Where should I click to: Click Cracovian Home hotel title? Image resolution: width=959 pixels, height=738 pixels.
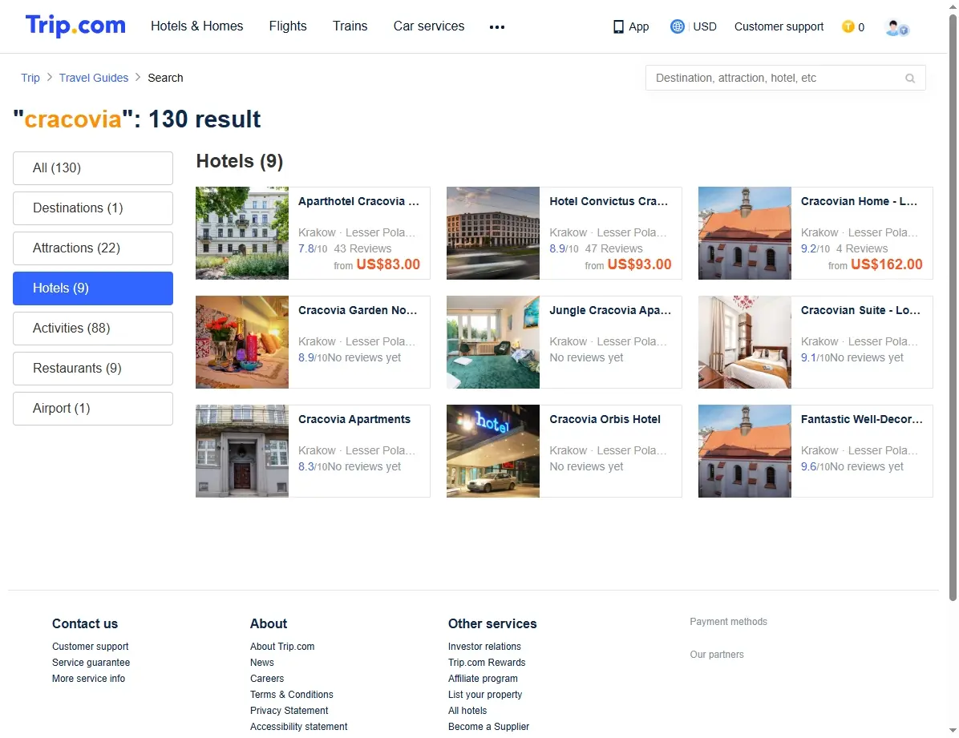860,201
